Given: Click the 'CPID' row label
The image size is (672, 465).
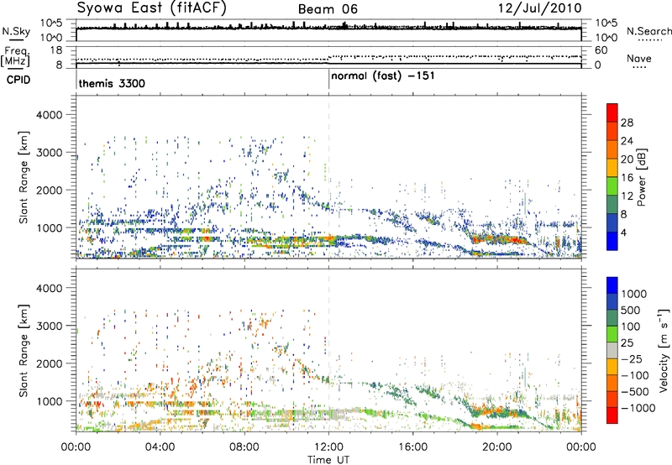Looking at the screenshot, I should [18, 80].
